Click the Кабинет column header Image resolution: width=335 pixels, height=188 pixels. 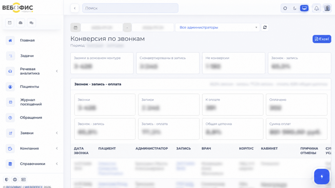click(x=269, y=149)
